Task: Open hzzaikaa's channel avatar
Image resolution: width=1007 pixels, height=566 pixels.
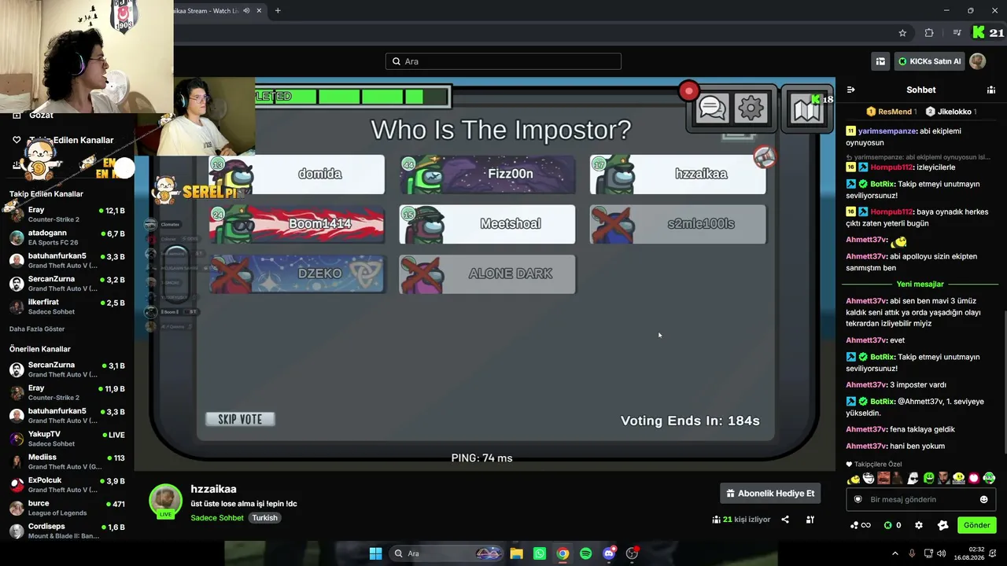Action: coord(165,501)
